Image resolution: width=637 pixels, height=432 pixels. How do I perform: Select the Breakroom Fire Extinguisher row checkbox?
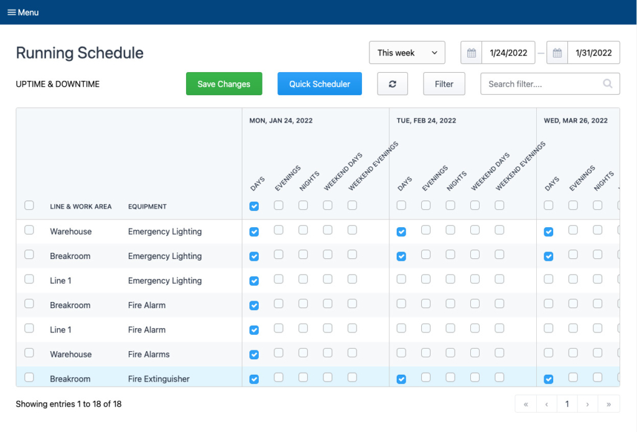click(29, 378)
